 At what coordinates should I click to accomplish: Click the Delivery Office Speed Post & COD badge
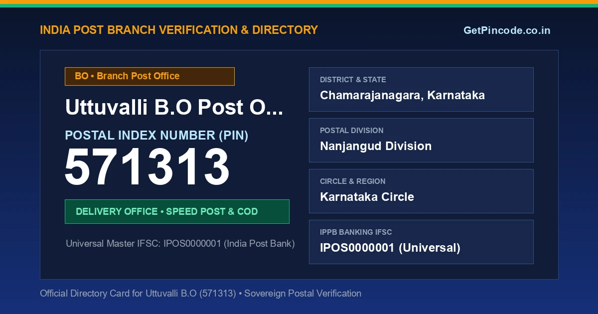[177, 211]
